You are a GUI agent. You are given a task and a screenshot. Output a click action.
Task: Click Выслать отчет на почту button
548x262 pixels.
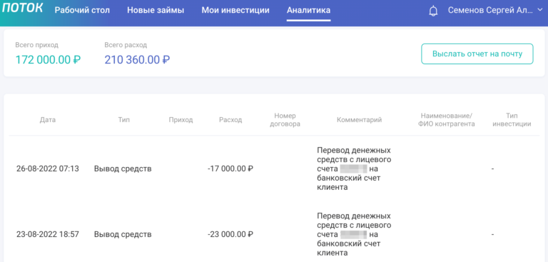click(477, 54)
